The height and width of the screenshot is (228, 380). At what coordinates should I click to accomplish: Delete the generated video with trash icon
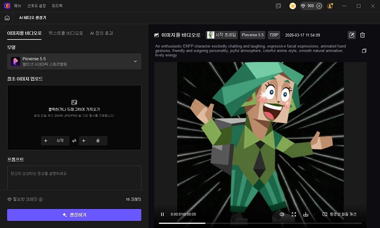click(362, 35)
